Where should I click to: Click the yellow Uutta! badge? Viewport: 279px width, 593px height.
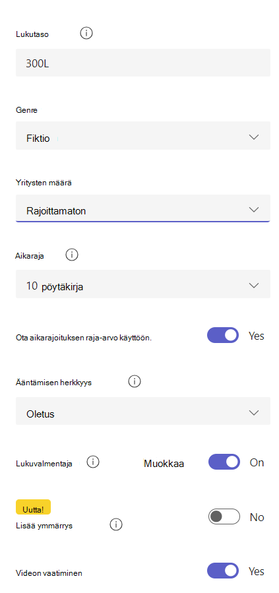click(x=33, y=507)
